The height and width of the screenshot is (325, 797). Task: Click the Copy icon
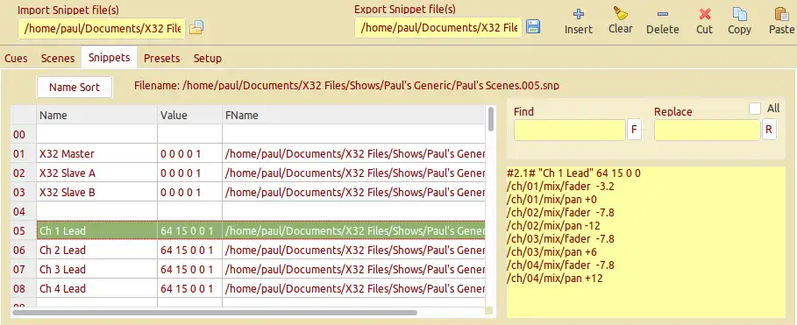click(739, 14)
